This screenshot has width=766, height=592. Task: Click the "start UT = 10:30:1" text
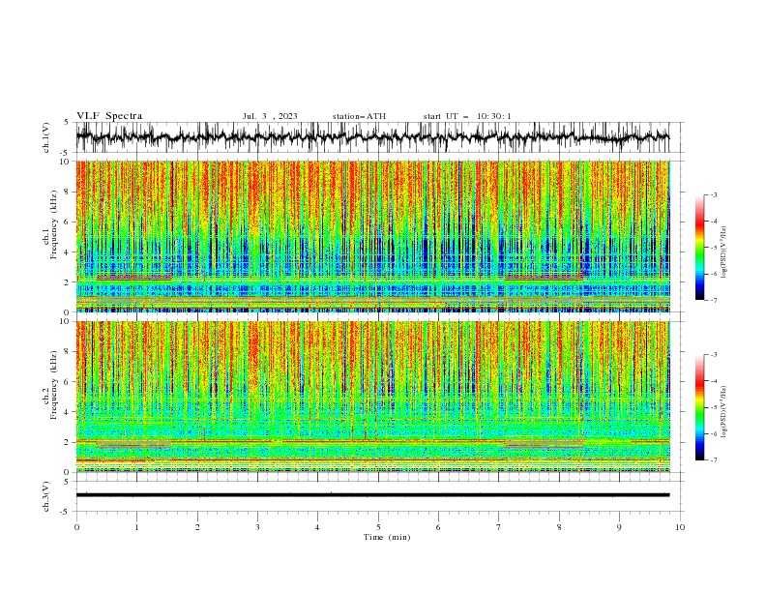click(467, 116)
